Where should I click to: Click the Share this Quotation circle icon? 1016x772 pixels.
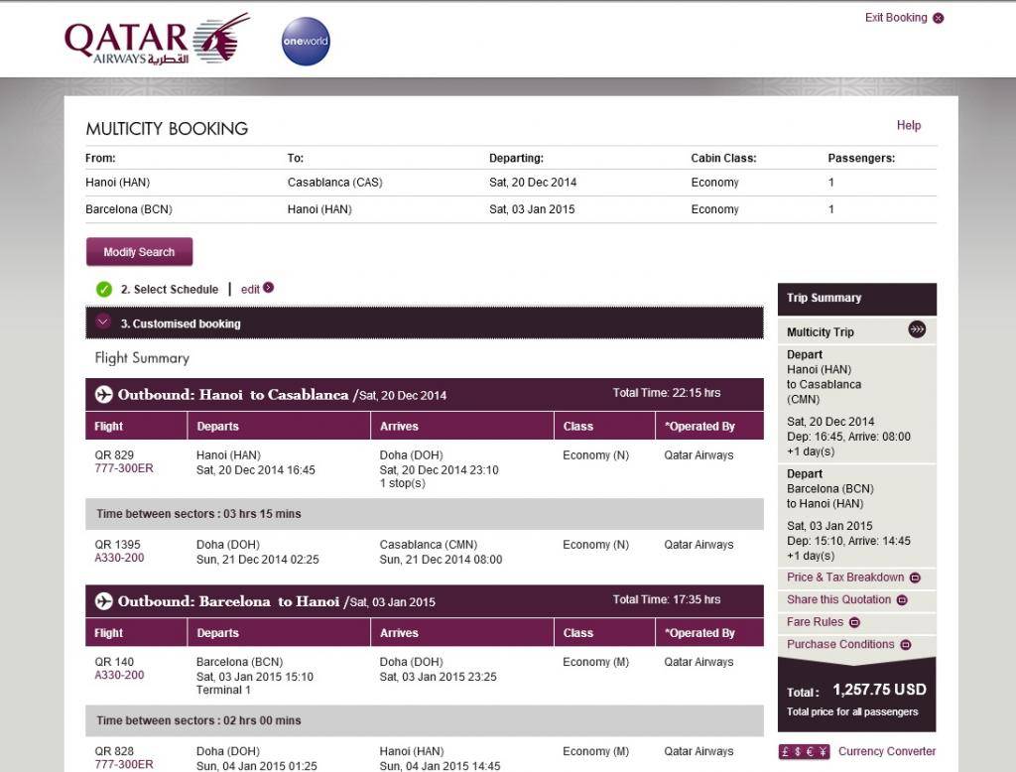tap(902, 600)
